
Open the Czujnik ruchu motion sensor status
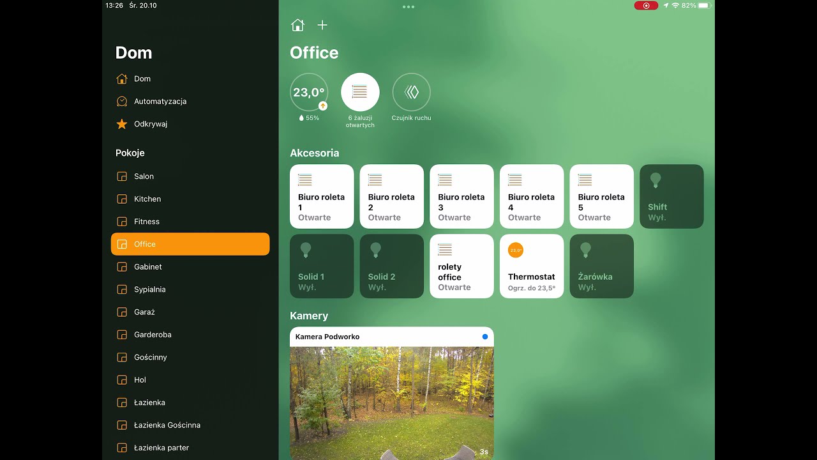pos(411,92)
